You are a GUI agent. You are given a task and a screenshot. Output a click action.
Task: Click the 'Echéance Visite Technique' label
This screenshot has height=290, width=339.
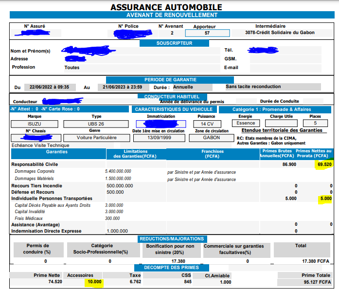tap(40, 145)
